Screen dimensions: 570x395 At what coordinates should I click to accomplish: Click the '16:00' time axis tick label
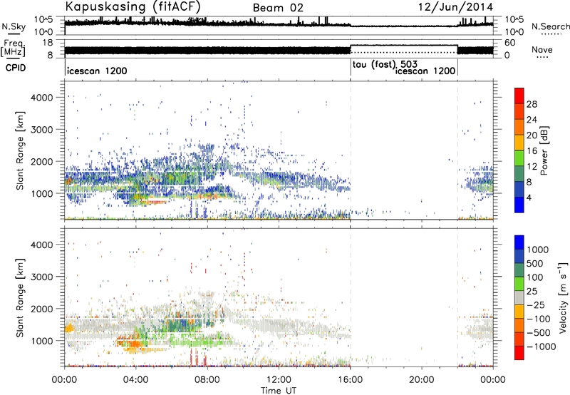pyautogui.click(x=351, y=380)
